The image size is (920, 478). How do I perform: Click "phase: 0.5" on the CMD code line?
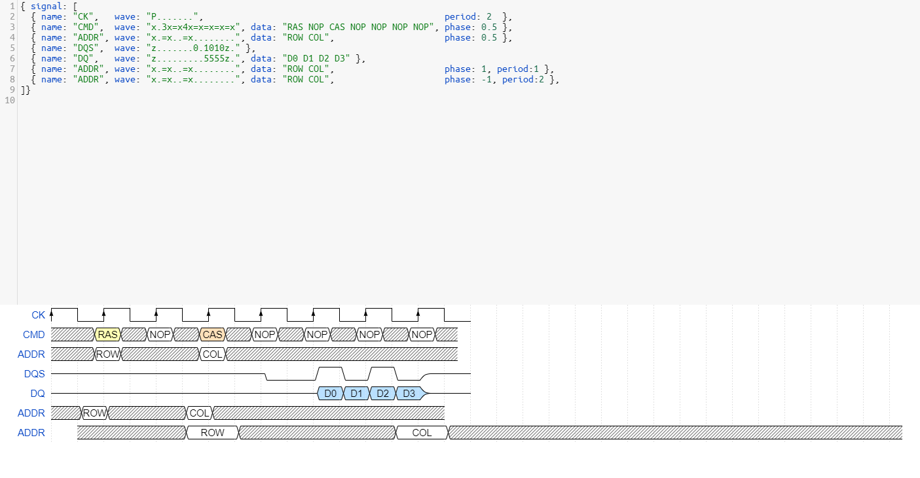471,27
